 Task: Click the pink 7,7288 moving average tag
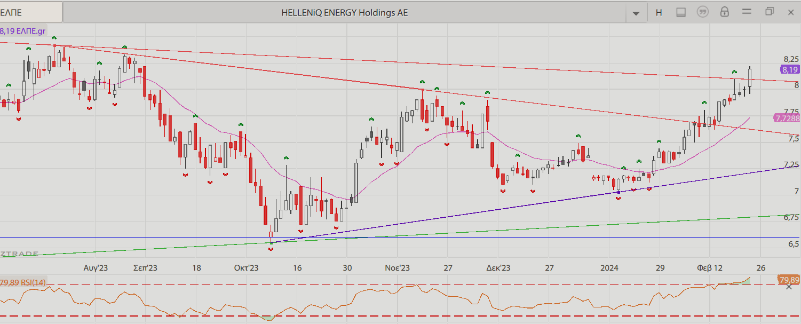point(787,118)
